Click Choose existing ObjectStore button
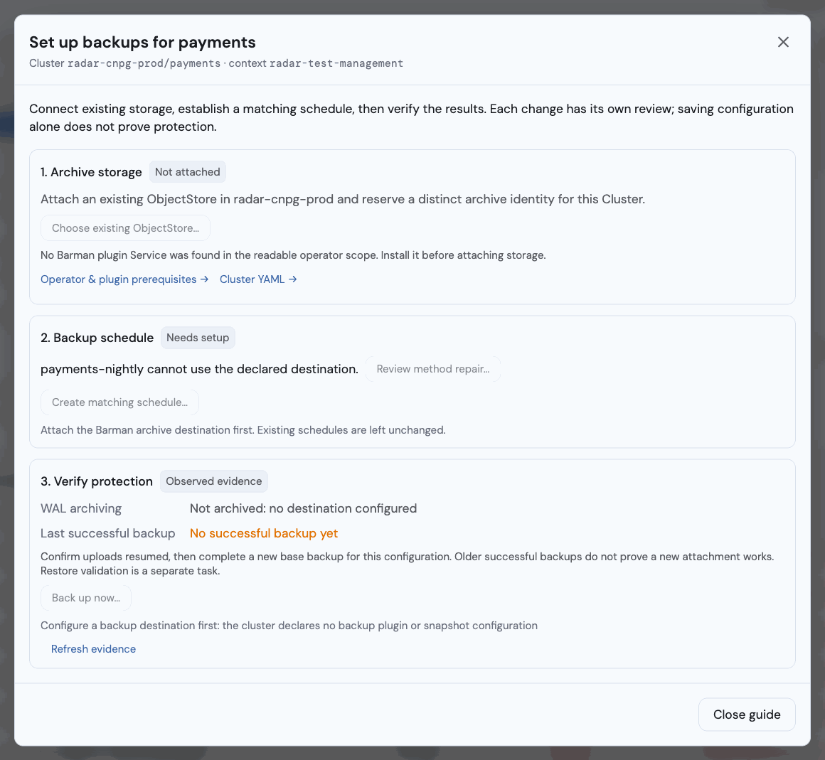Image resolution: width=825 pixels, height=760 pixels. (125, 228)
